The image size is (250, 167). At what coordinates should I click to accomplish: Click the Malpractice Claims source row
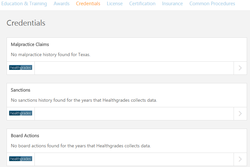coord(135,68)
